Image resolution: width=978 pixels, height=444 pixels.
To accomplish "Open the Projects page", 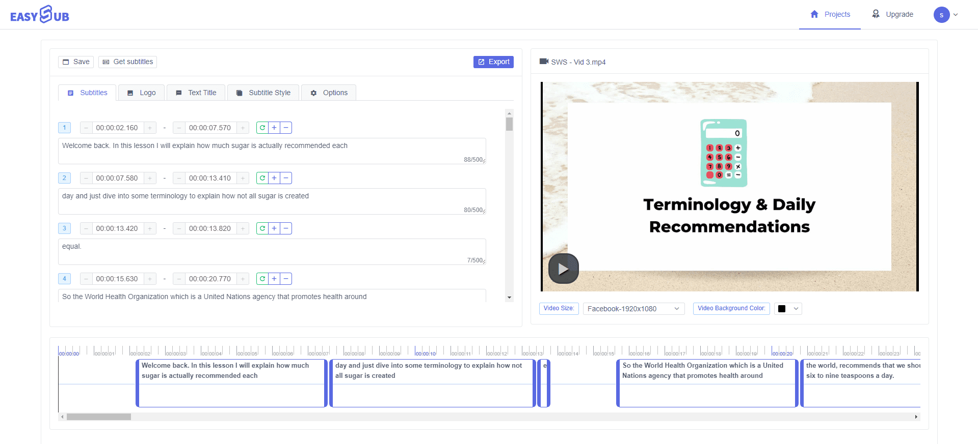I will 830,14.
